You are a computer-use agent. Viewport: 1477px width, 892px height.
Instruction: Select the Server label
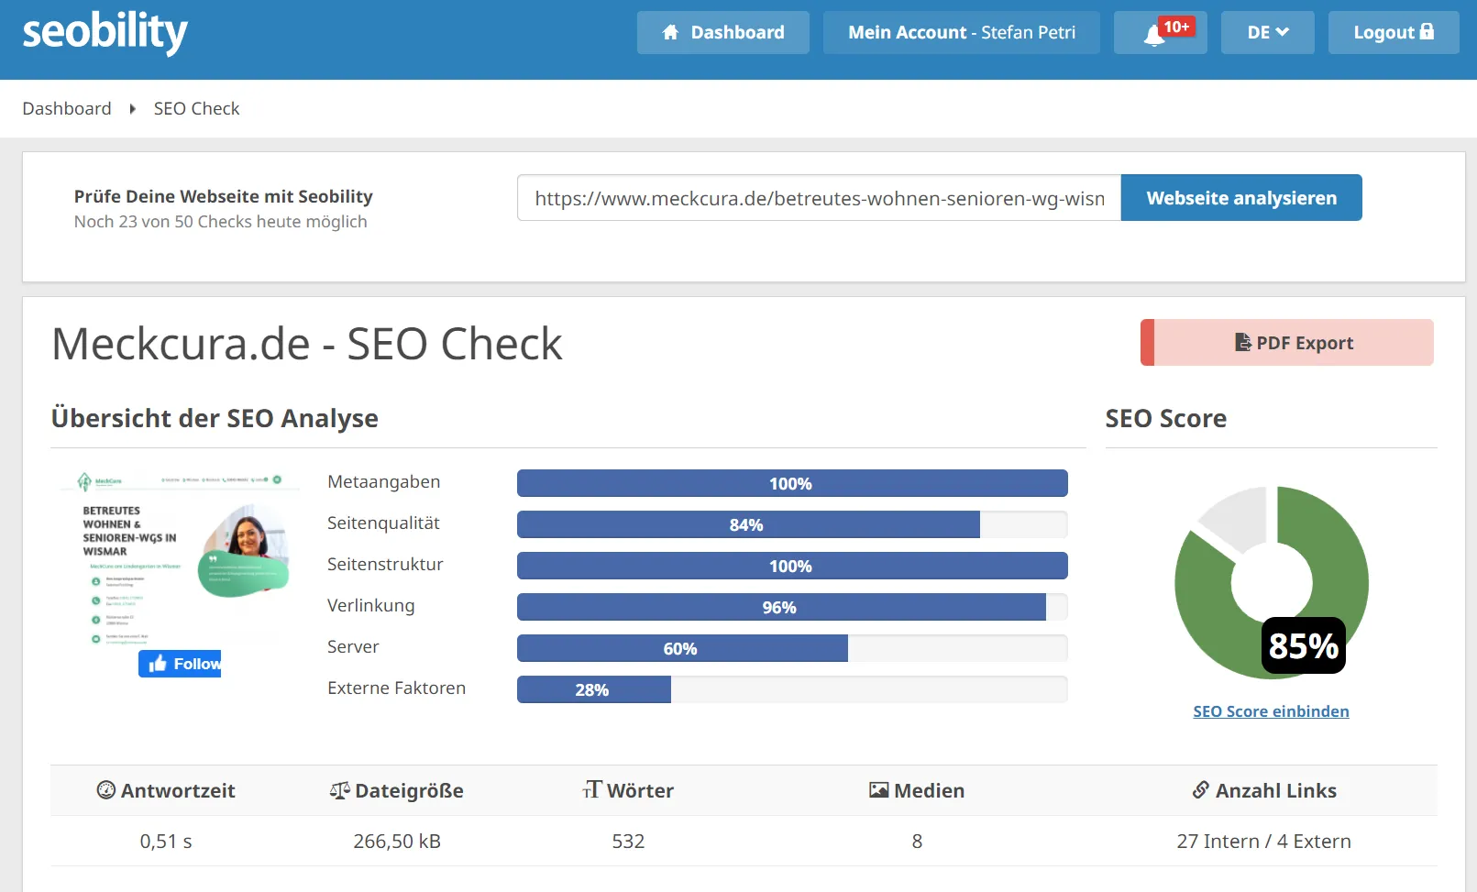click(353, 647)
